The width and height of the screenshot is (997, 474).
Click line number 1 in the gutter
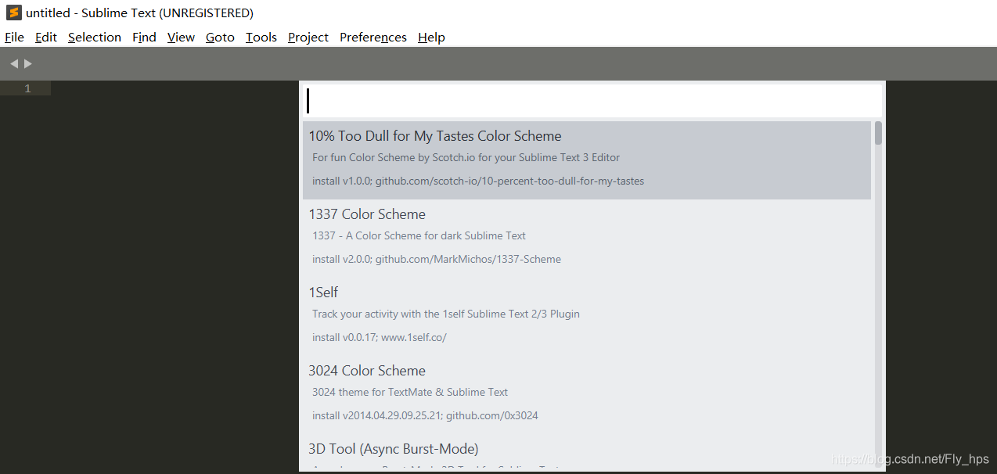tap(27, 88)
